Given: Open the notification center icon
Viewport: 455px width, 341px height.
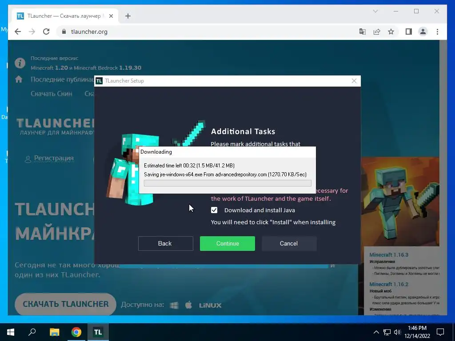Looking at the screenshot, I should point(440,332).
